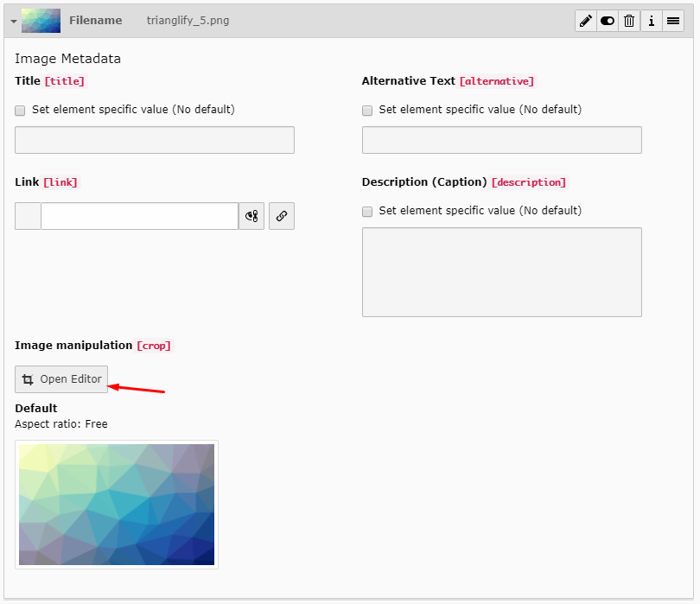Viewport: 700px width, 604px height.
Task: Click the hamburger drag handle icon
Action: tap(672, 21)
